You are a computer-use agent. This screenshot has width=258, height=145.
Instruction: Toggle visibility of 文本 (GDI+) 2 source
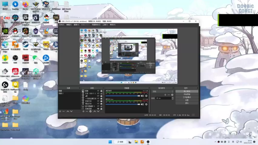pyautogui.click(x=98, y=93)
